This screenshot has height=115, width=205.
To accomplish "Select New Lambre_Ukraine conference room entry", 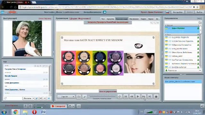I will [183, 82].
